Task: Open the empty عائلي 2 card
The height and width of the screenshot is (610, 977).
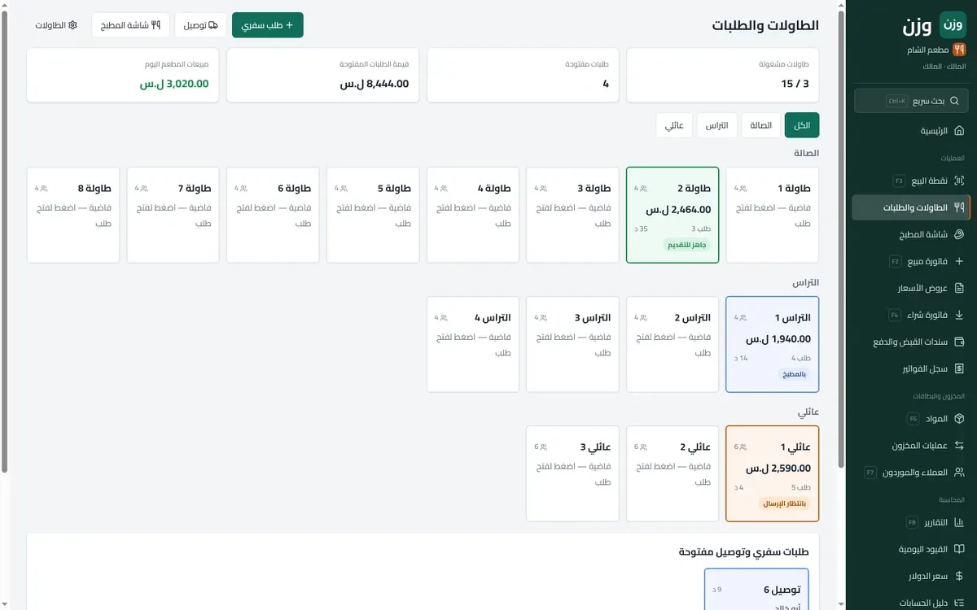Action: tap(673, 473)
